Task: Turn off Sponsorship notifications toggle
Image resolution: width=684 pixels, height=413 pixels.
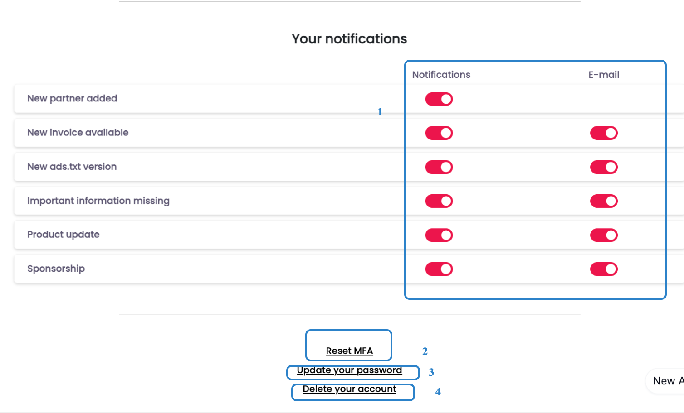Action: [439, 269]
